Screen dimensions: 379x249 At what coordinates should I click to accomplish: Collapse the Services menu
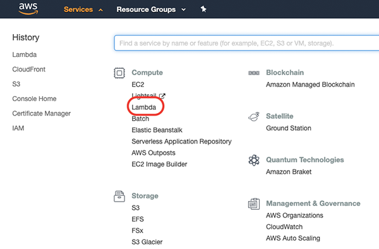coord(83,9)
